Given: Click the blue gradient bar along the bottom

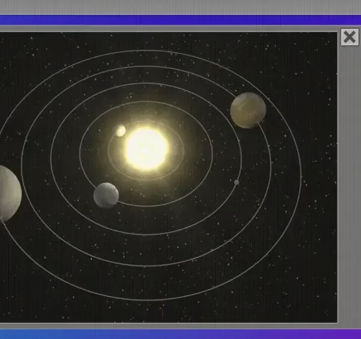Looking at the screenshot, I should (x=180, y=334).
